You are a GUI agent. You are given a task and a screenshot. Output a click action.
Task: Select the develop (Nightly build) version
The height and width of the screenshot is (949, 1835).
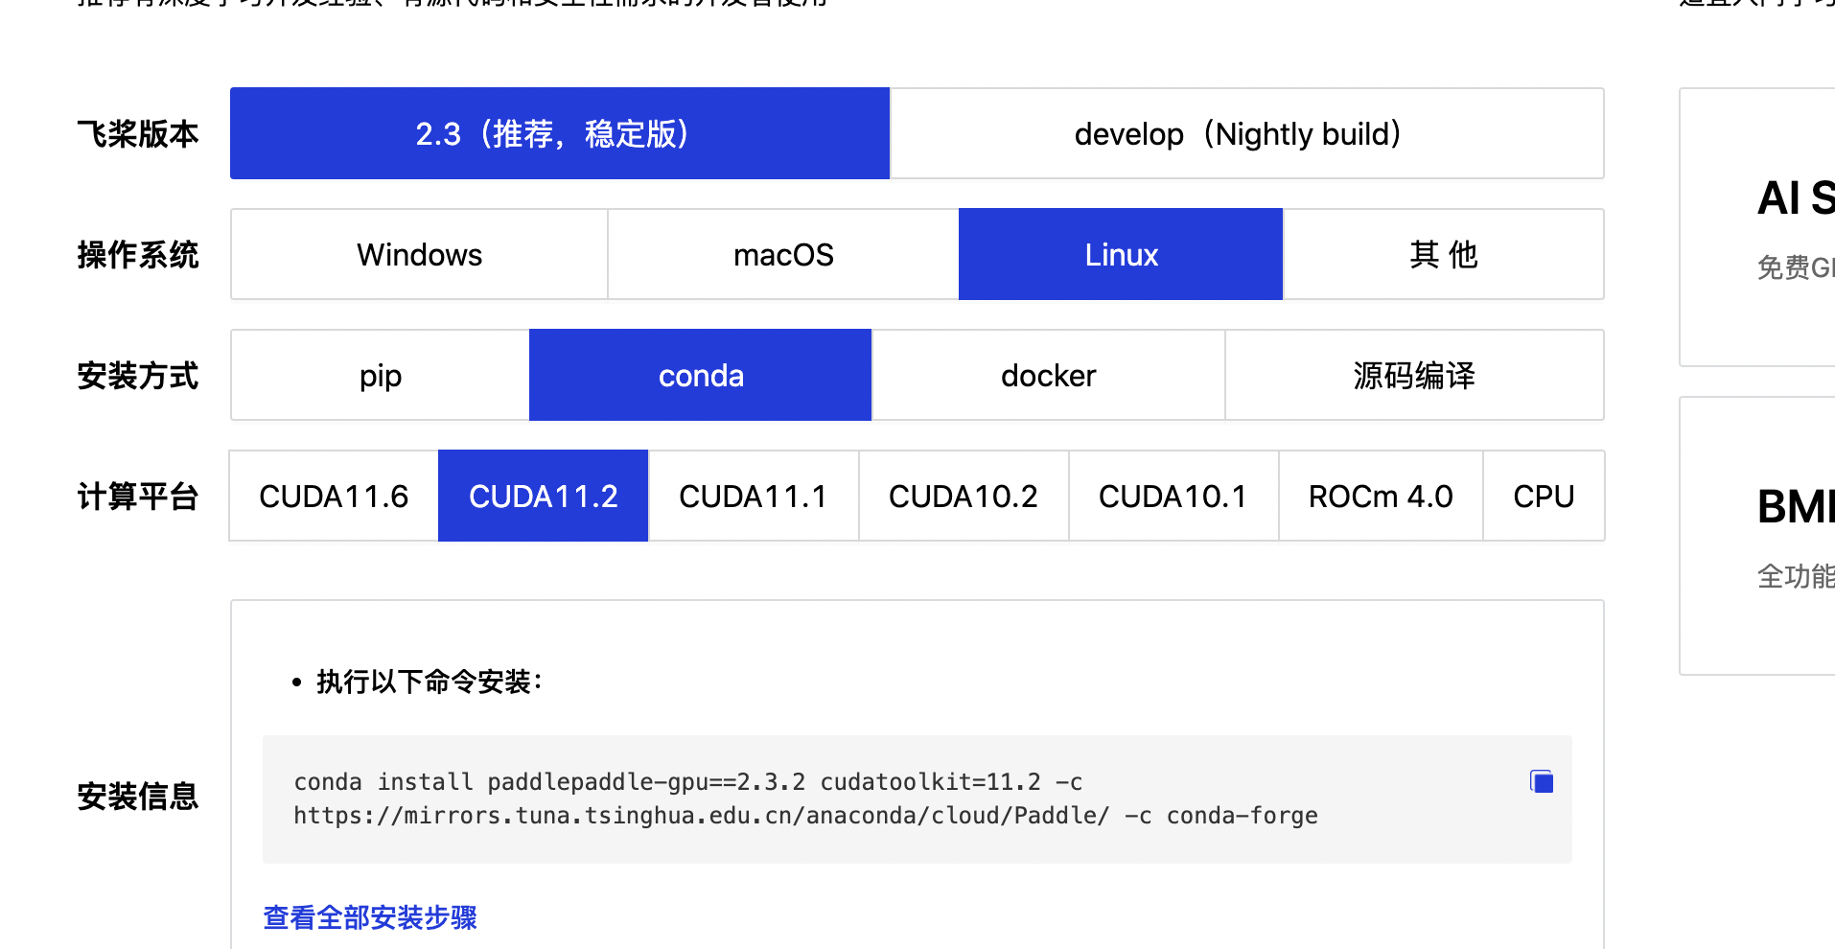point(1237,133)
